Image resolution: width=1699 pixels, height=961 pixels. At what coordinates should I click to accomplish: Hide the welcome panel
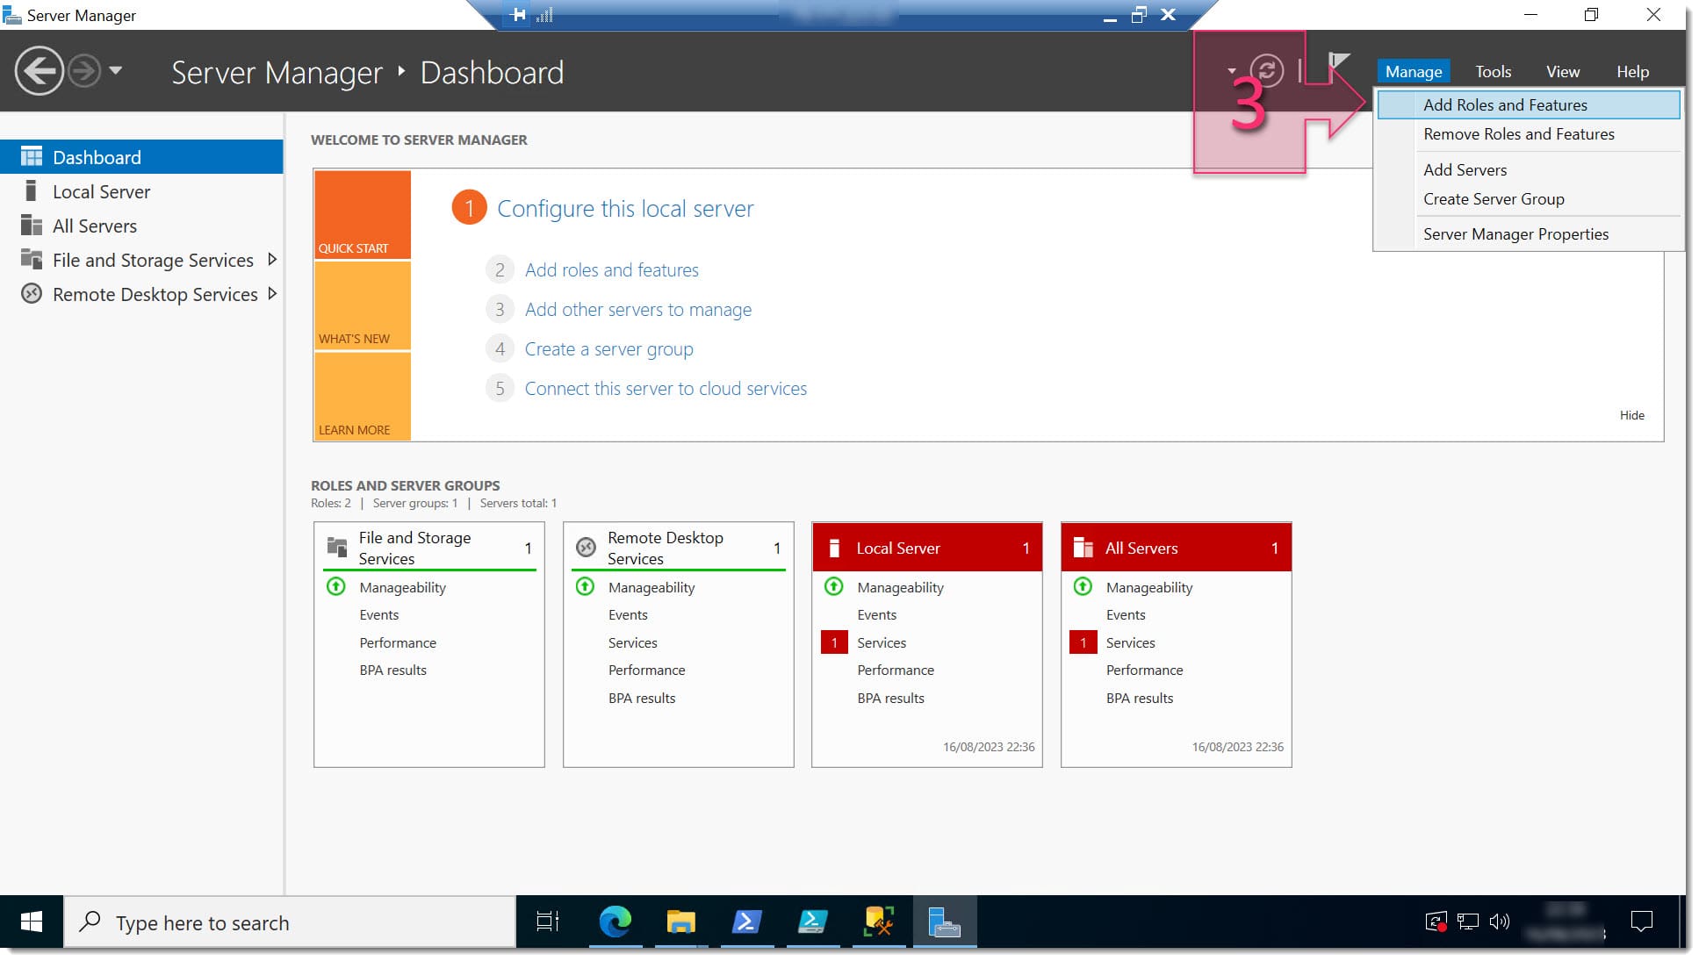click(x=1631, y=415)
